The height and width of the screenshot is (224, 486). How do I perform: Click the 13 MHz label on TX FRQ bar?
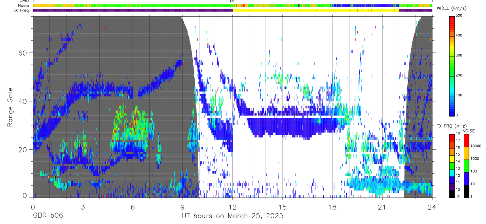[x=459, y=169]
